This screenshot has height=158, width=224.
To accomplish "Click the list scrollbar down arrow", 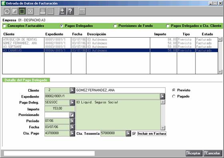I will 220,72.
